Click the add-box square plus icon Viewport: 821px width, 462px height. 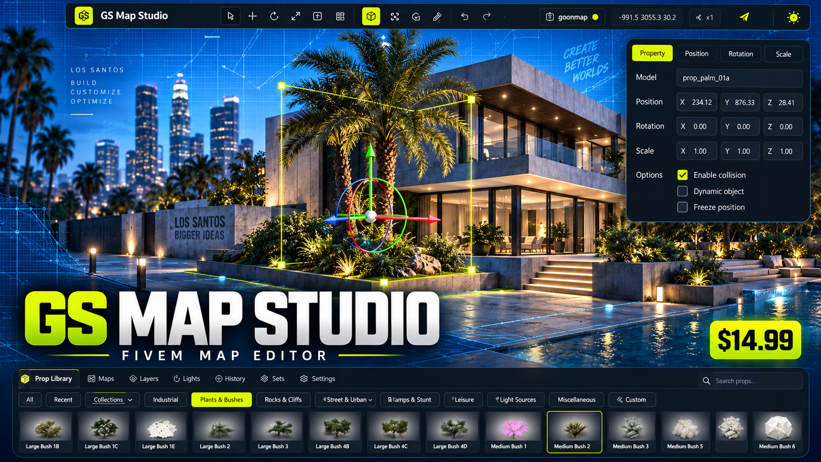coord(318,17)
